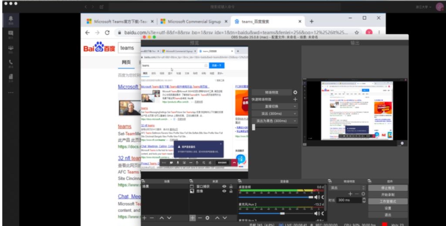
Task: Toggle visibility of the 窗口捕获 source
Action: point(224,186)
